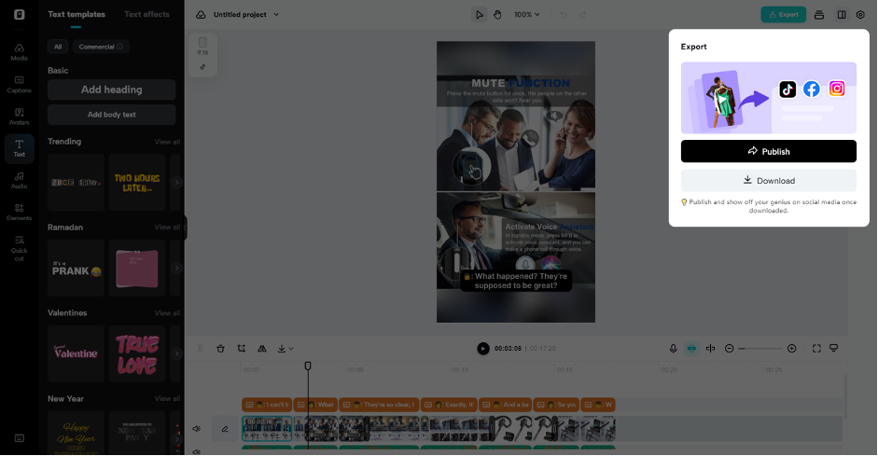Viewport: 878px width, 456px height.
Task: Open the Elements panel
Action: (19, 211)
